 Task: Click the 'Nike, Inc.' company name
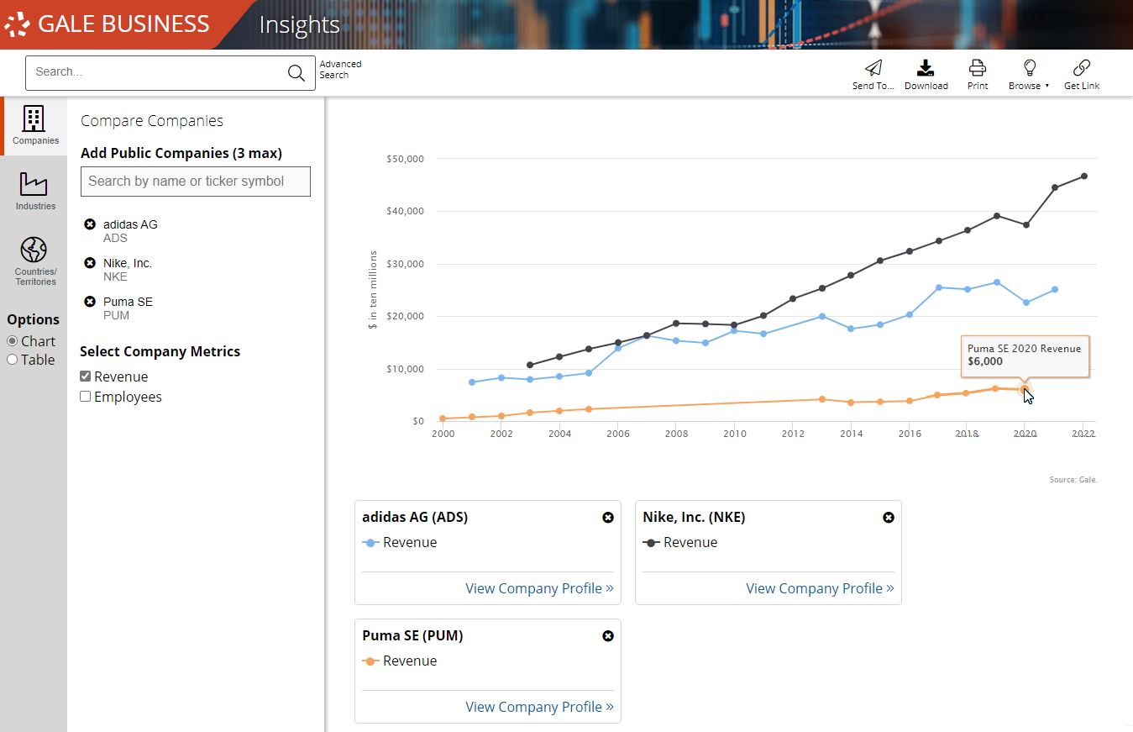coord(128,263)
